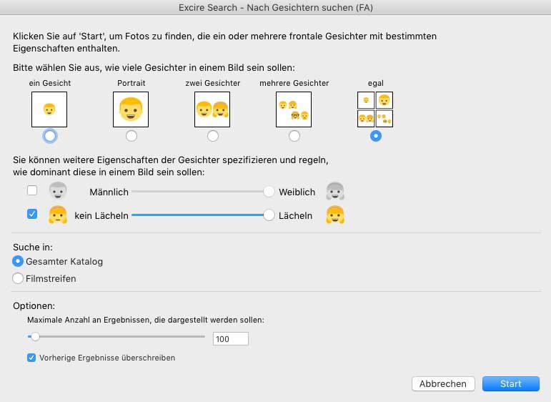
Task: Click the smiling face icon beside Lächeln
Action: pos(335,215)
